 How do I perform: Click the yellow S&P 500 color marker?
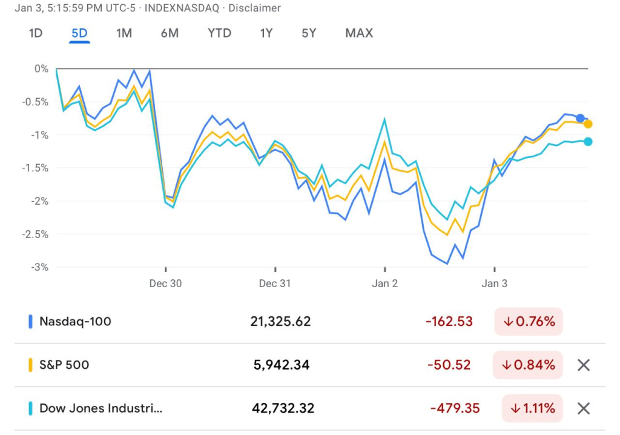click(30, 365)
